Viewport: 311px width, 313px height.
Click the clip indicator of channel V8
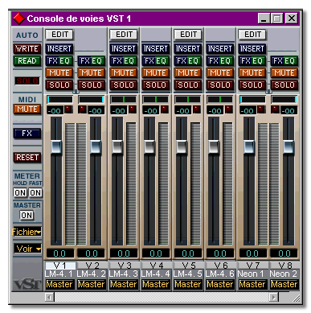click(275, 109)
